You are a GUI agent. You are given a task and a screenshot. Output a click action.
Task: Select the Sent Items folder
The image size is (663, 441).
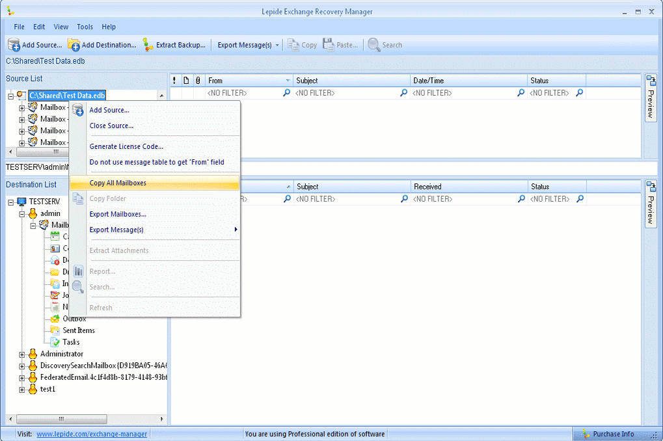point(79,330)
